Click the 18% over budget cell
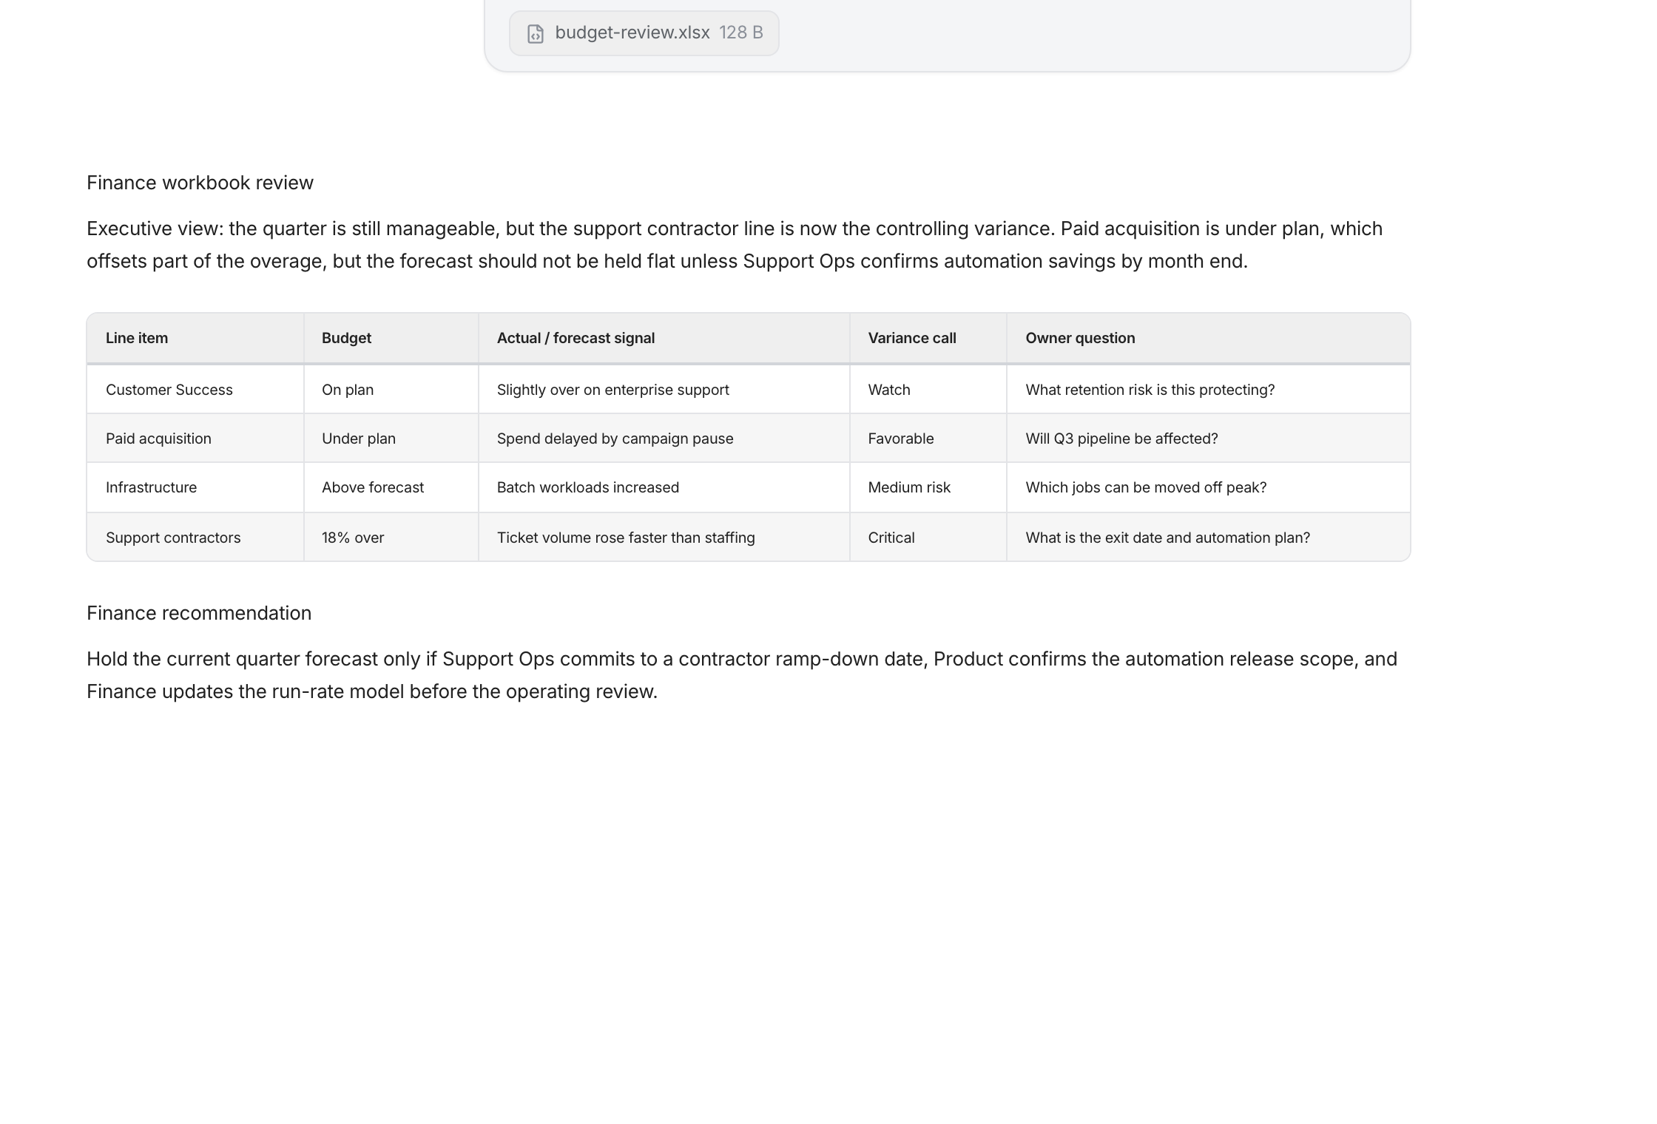The image size is (1657, 1124). (353, 538)
